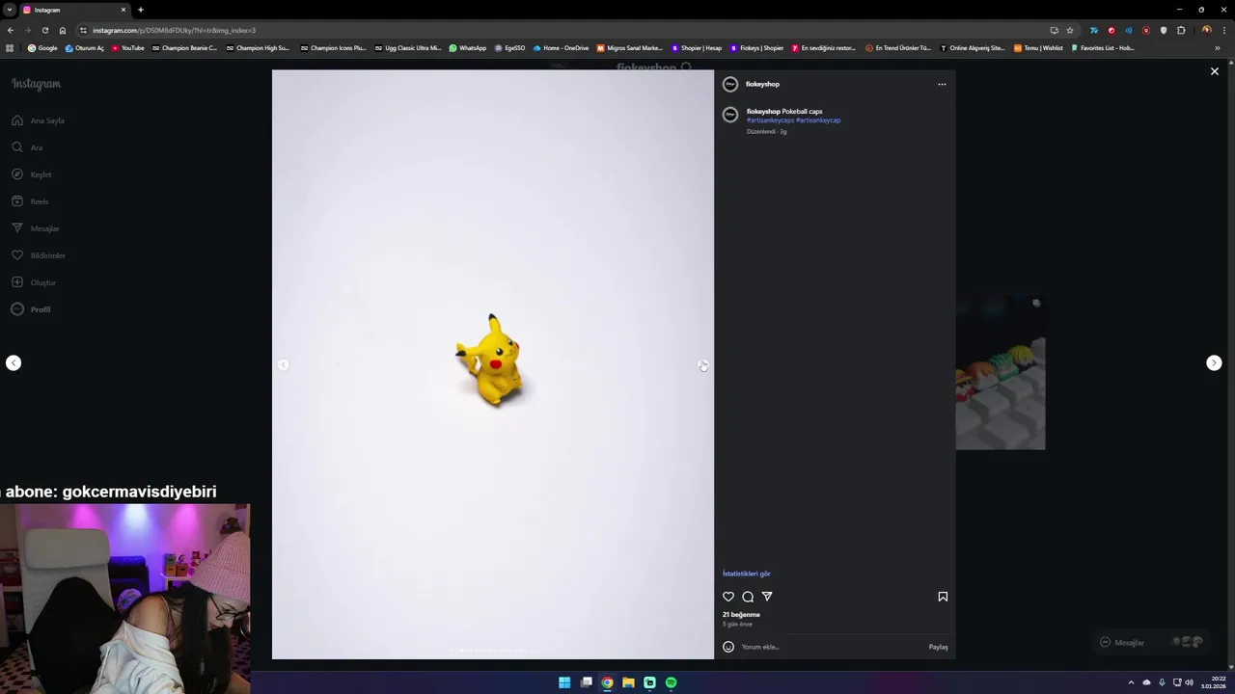This screenshot has width=1235, height=694.
Task: Share the post with the paper plane icon
Action: click(x=767, y=597)
